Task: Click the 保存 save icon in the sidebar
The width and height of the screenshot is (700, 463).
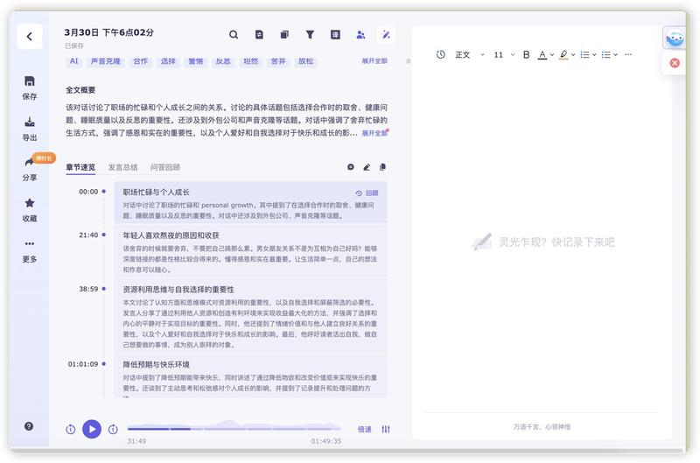Action: click(30, 81)
